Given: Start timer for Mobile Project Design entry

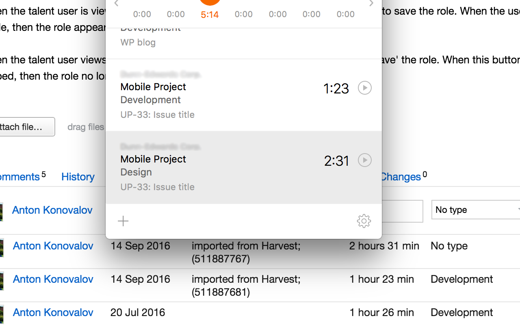Looking at the screenshot, I should [x=364, y=160].
